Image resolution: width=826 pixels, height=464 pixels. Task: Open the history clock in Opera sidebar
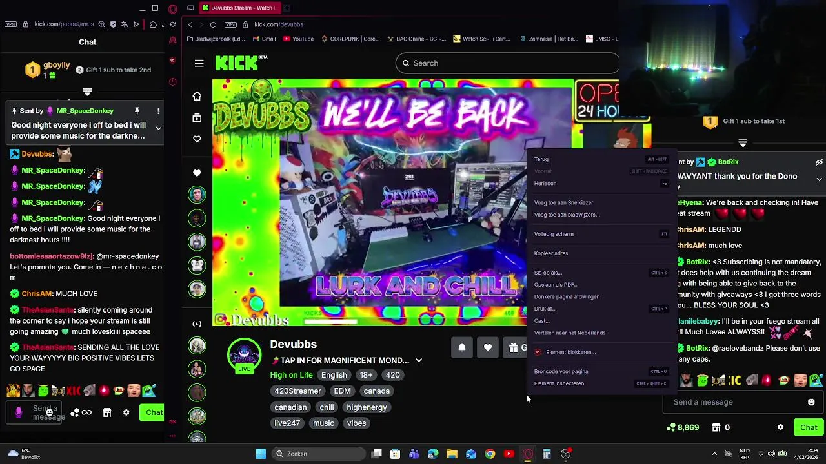172,82
